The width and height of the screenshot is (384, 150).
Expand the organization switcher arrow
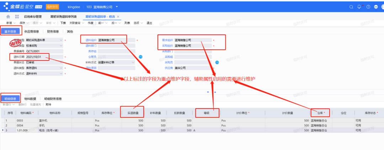pos(117,7)
